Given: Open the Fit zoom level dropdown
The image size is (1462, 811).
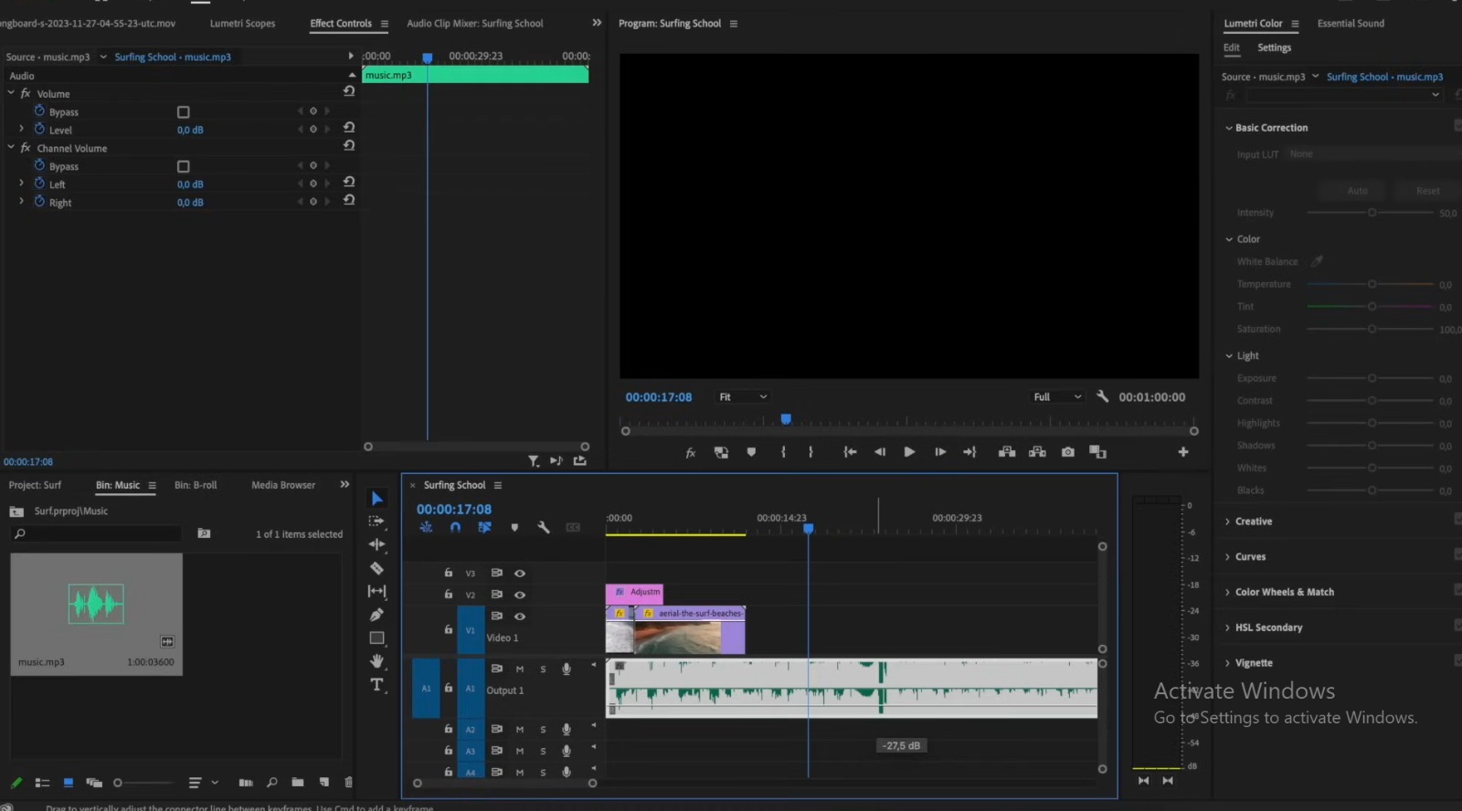Looking at the screenshot, I should pyautogui.click(x=743, y=397).
